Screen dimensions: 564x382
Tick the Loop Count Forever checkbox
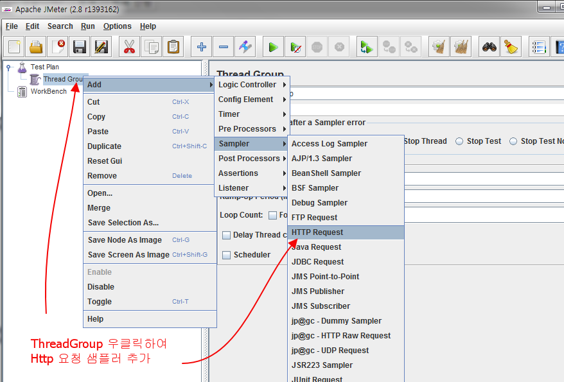tap(272, 215)
